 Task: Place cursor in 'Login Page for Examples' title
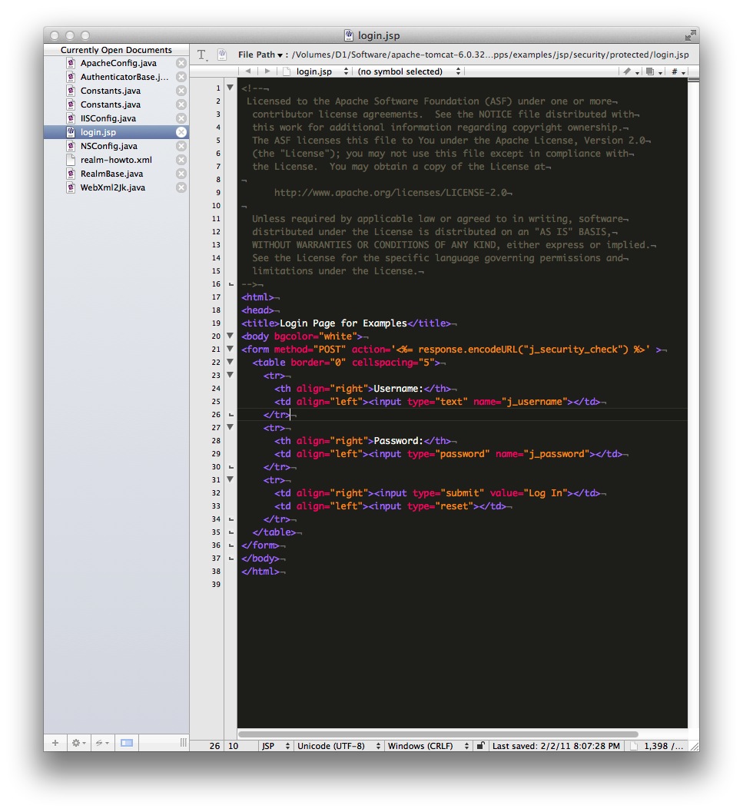pos(343,323)
